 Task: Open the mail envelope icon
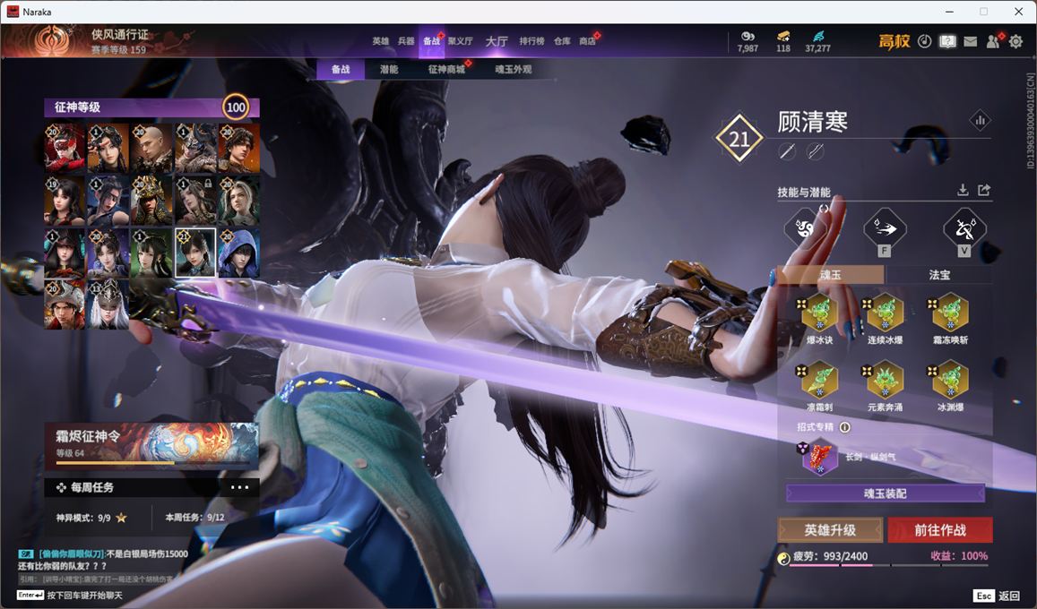tap(970, 41)
